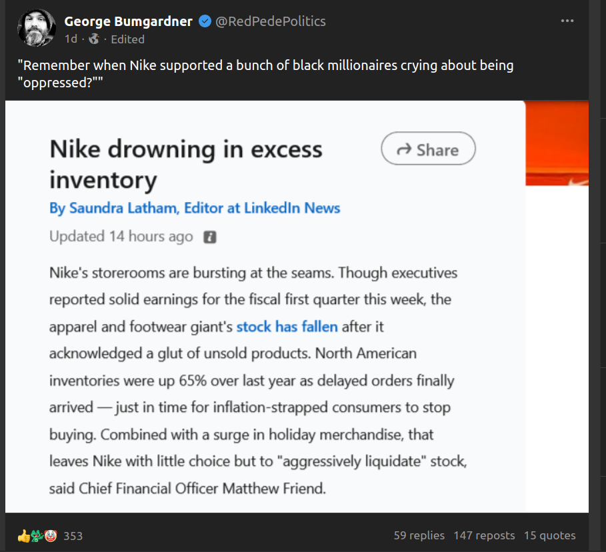Click the 353 reactions count
606x552 pixels.
[73, 535]
